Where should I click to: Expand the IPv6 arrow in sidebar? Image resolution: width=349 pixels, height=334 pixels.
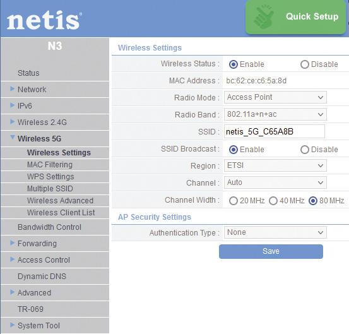click(x=13, y=105)
